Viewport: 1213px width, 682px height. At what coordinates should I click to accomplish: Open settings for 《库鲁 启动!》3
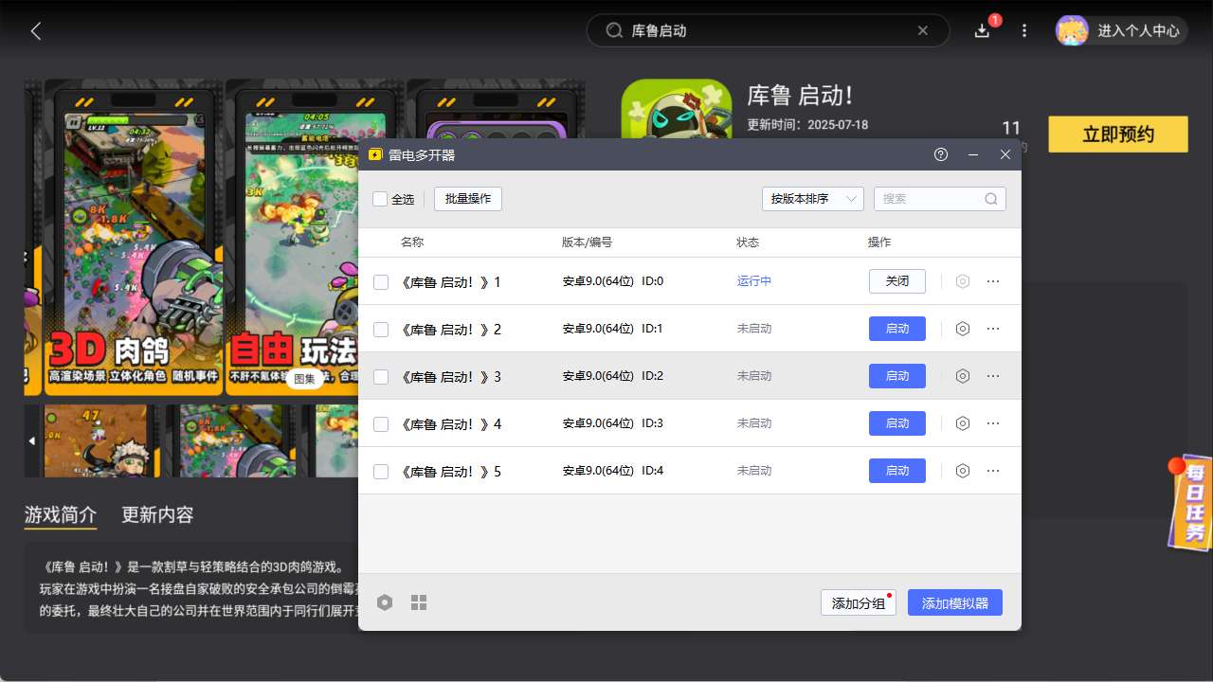963,376
